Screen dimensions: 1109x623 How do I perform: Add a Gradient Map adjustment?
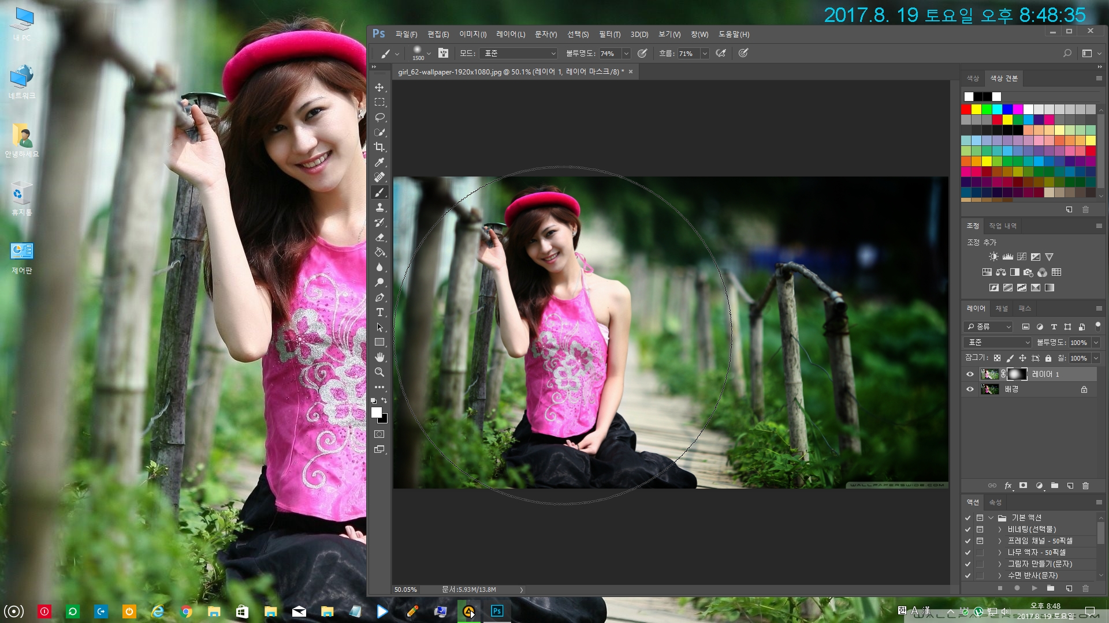coord(1050,288)
